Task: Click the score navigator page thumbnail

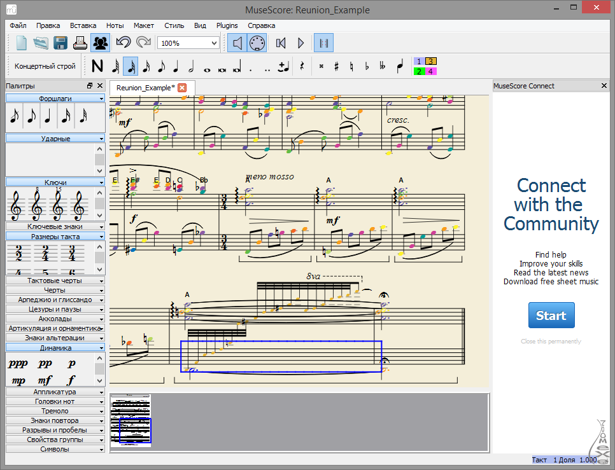Action: [x=131, y=420]
